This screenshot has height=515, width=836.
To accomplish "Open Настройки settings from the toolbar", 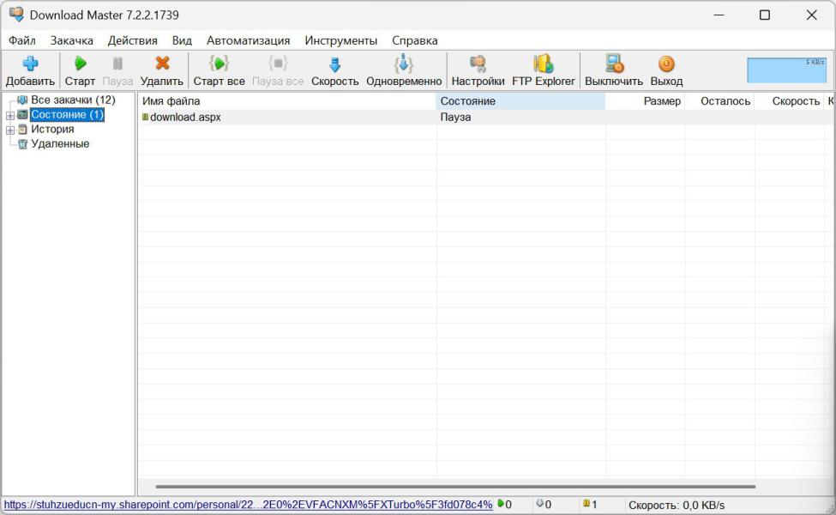I will pos(478,64).
